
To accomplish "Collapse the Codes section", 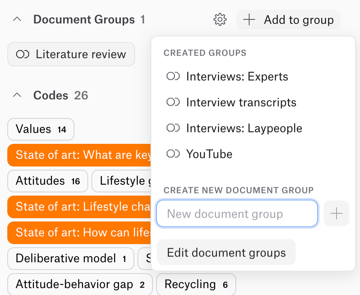I will pyautogui.click(x=17, y=95).
